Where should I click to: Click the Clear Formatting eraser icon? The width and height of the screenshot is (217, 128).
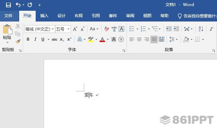tap(107, 29)
